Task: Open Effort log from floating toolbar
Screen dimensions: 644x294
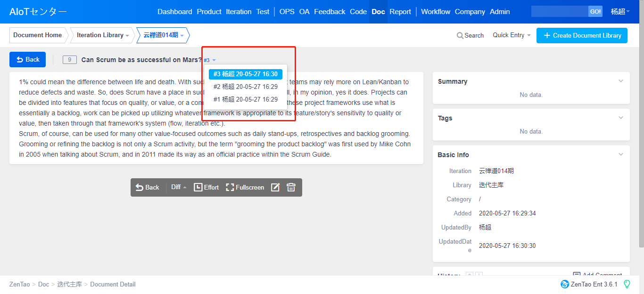Action: click(x=206, y=187)
